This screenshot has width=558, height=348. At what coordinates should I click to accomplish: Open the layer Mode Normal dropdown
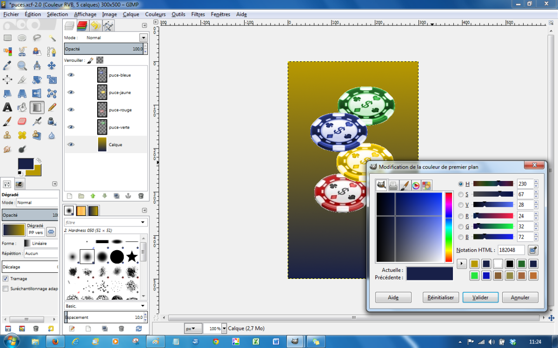143,38
